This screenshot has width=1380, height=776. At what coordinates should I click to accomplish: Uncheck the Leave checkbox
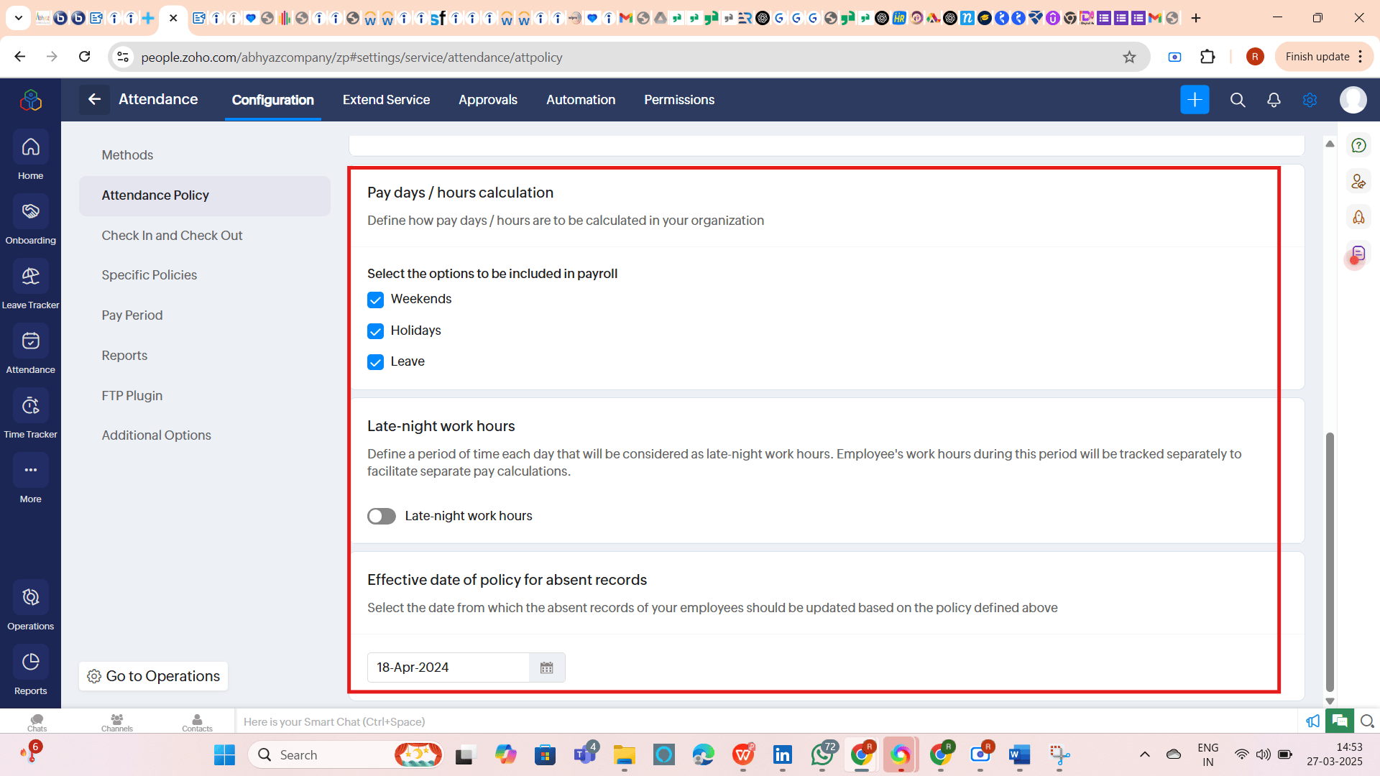click(375, 362)
